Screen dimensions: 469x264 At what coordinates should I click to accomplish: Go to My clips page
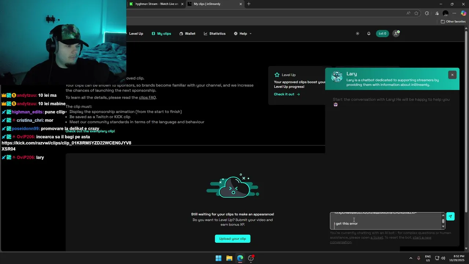click(x=161, y=33)
